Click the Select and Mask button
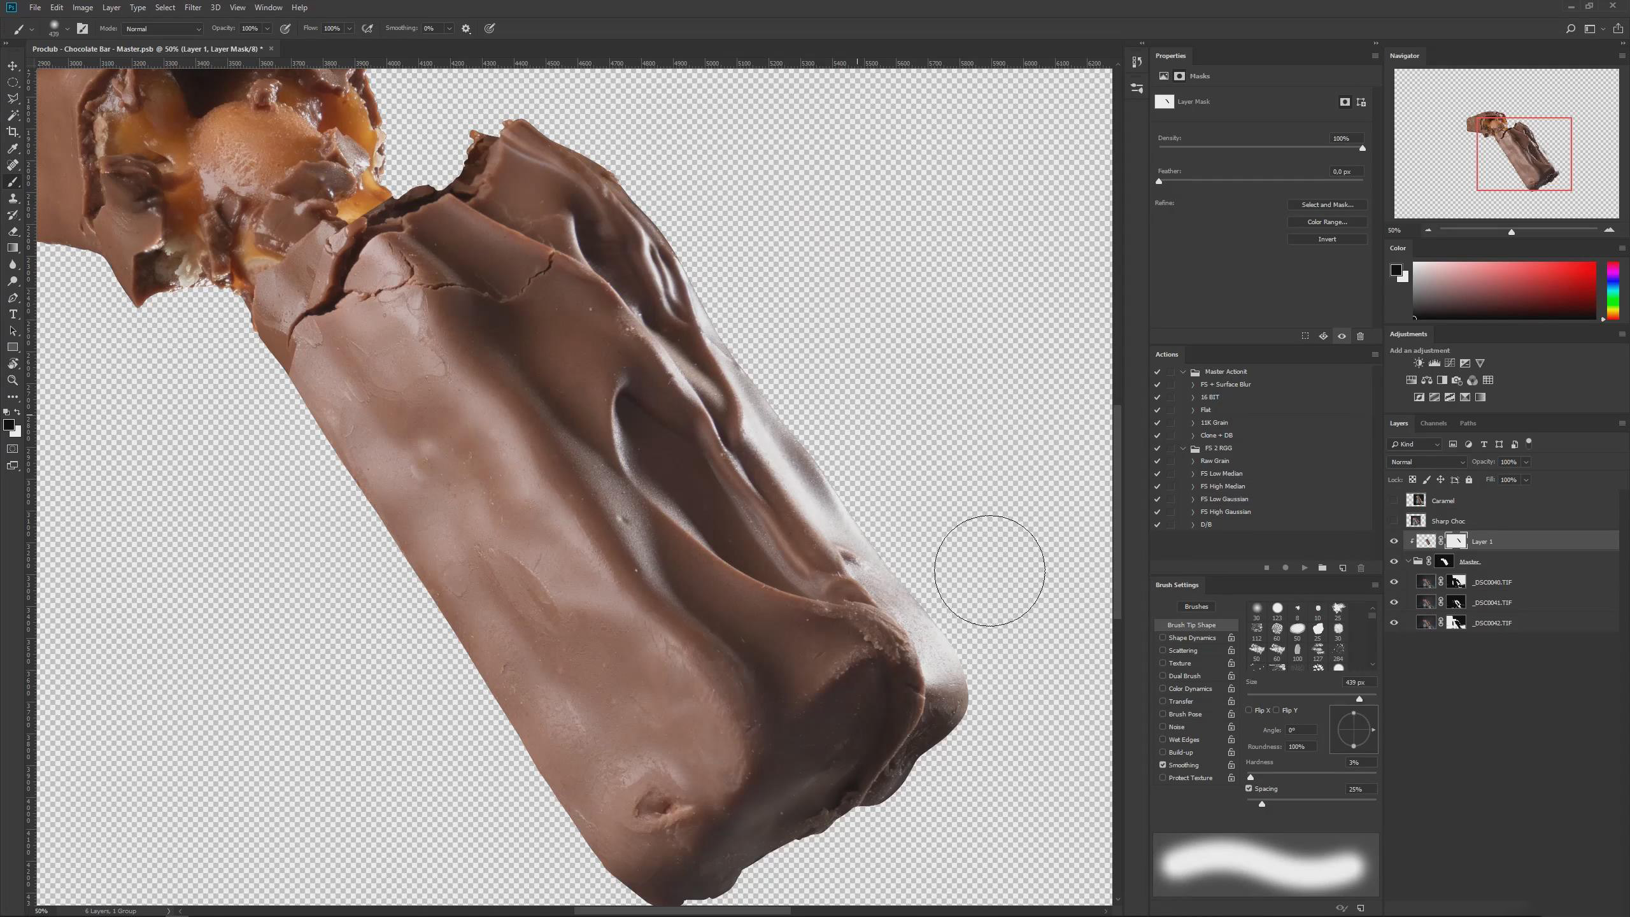This screenshot has height=917, width=1630. (1327, 205)
